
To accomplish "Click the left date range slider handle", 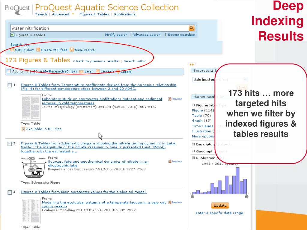I will [x=192, y=196].
